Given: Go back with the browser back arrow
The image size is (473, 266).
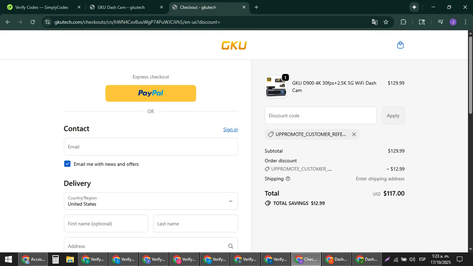Looking at the screenshot, I should tap(8, 22).
